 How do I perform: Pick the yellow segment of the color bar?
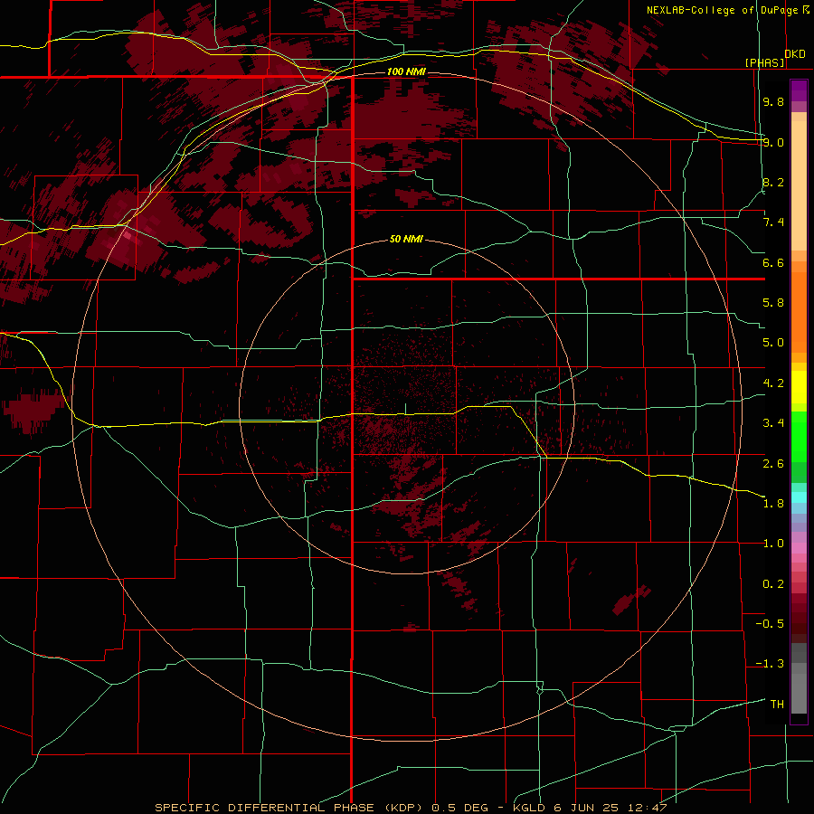click(x=799, y=387)
